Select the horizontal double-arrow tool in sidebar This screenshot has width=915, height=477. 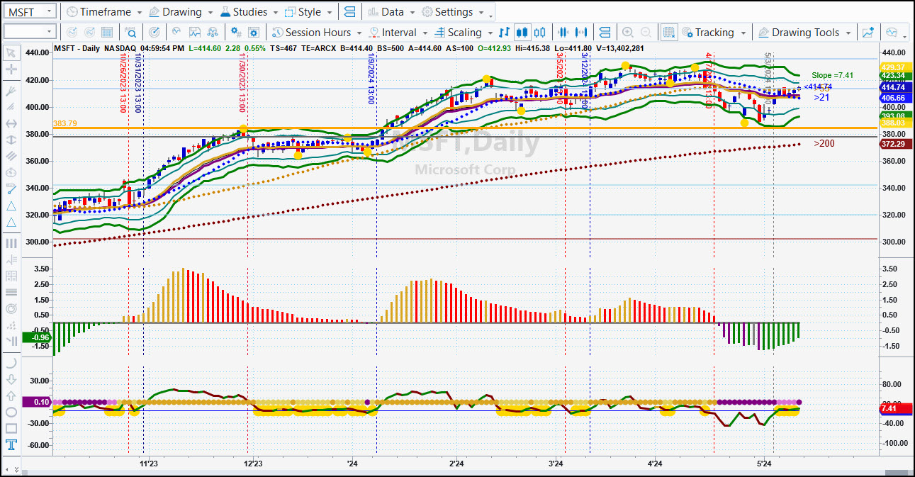pos(11,123)
